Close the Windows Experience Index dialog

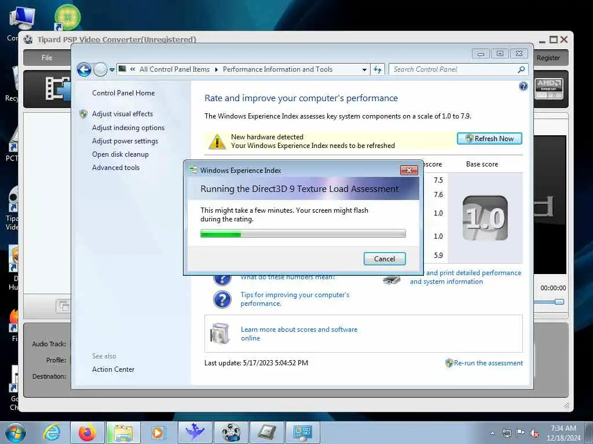click(409, 171)
